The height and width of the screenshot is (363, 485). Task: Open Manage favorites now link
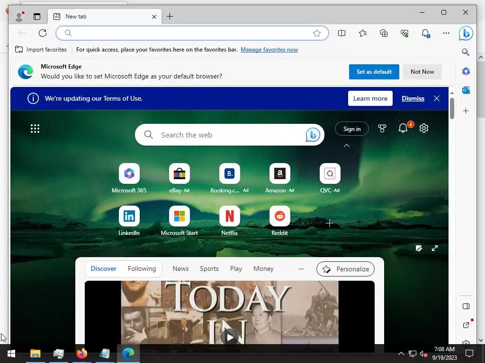coord(269,49)
